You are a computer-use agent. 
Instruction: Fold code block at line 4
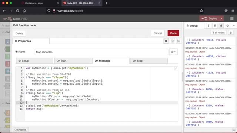24,78
